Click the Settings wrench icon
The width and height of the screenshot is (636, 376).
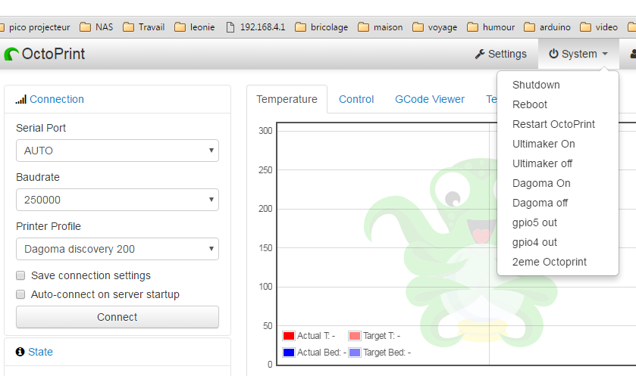[480, 54]
